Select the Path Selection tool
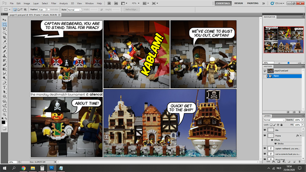Viewport: 306px width, 172px height. coord(4,92)
